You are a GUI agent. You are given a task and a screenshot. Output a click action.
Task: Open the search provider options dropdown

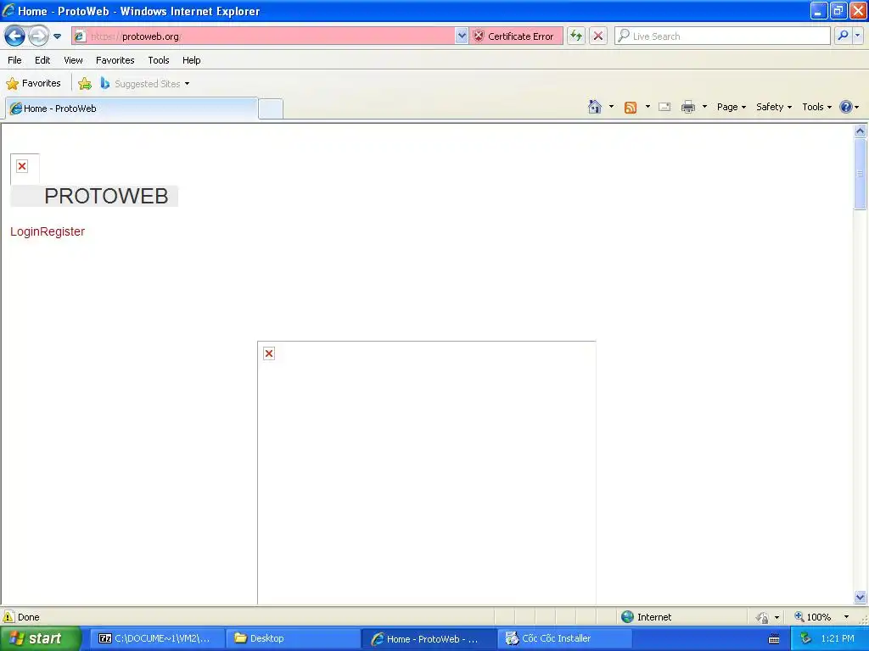[x=858, y=36]
